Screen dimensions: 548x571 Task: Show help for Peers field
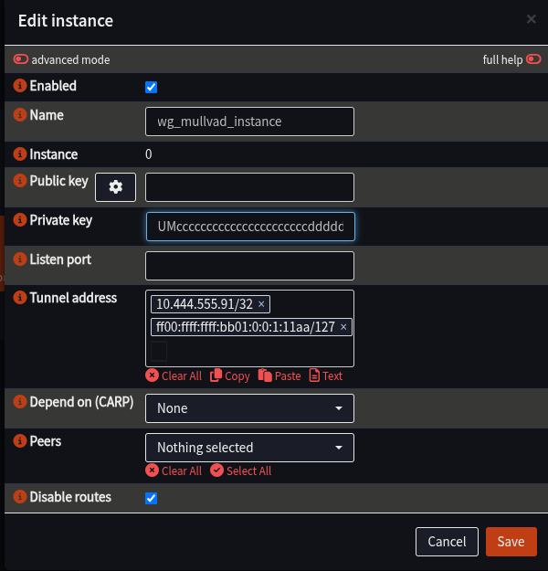20,441
